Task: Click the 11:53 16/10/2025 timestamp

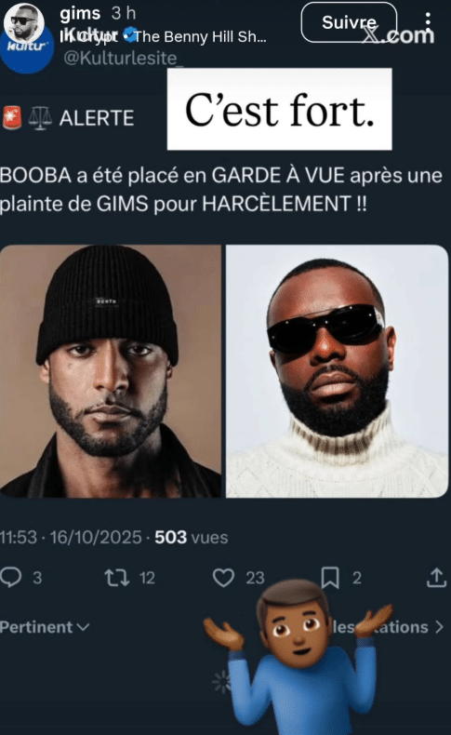Action: coord(71,537)
